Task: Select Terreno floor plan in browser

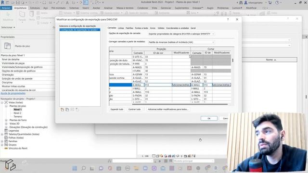Action: pyautogui.click(x=18, y=116)
